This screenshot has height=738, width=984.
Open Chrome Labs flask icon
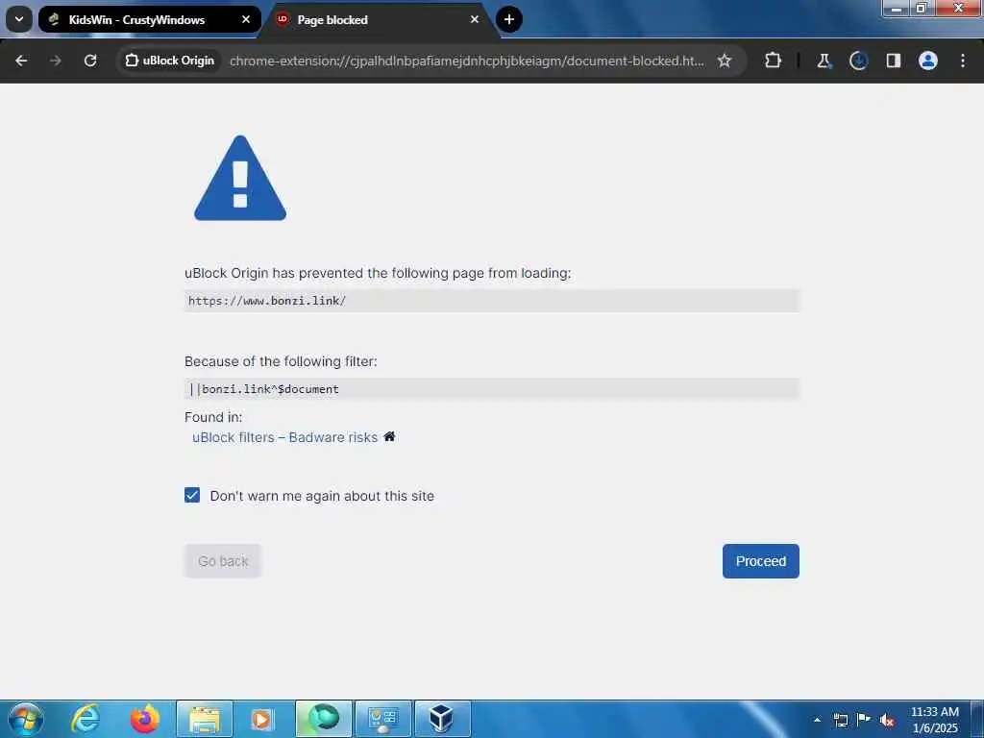824,61
